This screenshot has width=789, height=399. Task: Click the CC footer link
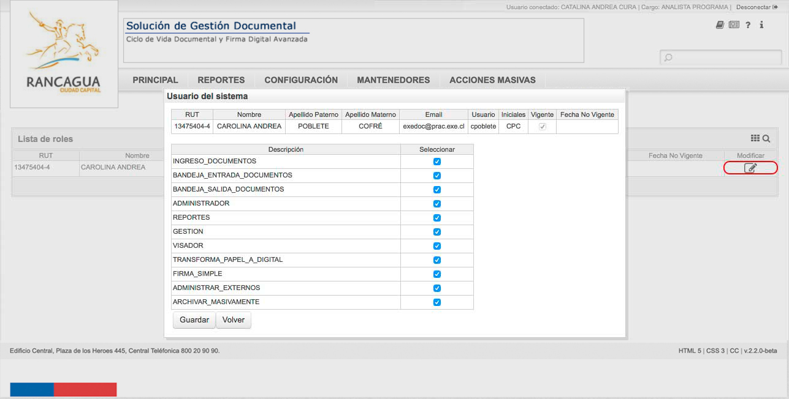pyautogui.click(x=734, y=351)
